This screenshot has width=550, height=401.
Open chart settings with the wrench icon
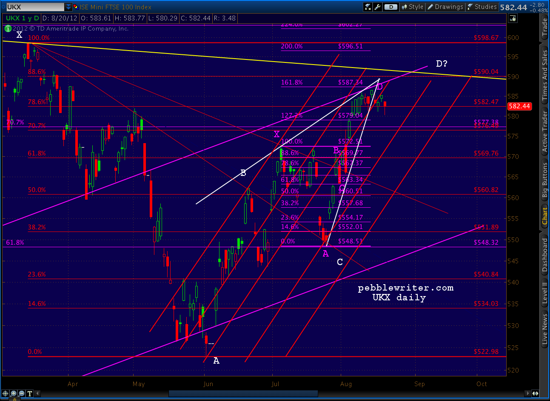point(377,7)
